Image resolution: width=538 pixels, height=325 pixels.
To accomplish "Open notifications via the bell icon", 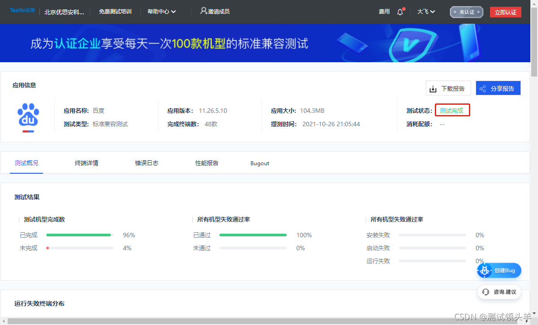I will pyautogui.click(x=399, y=11).
